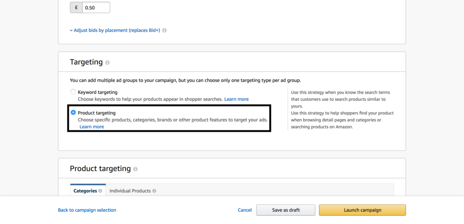Click info icon after Adjust bids by placement
The height and width of the screenshot is (224, 464).
(164, 30)
